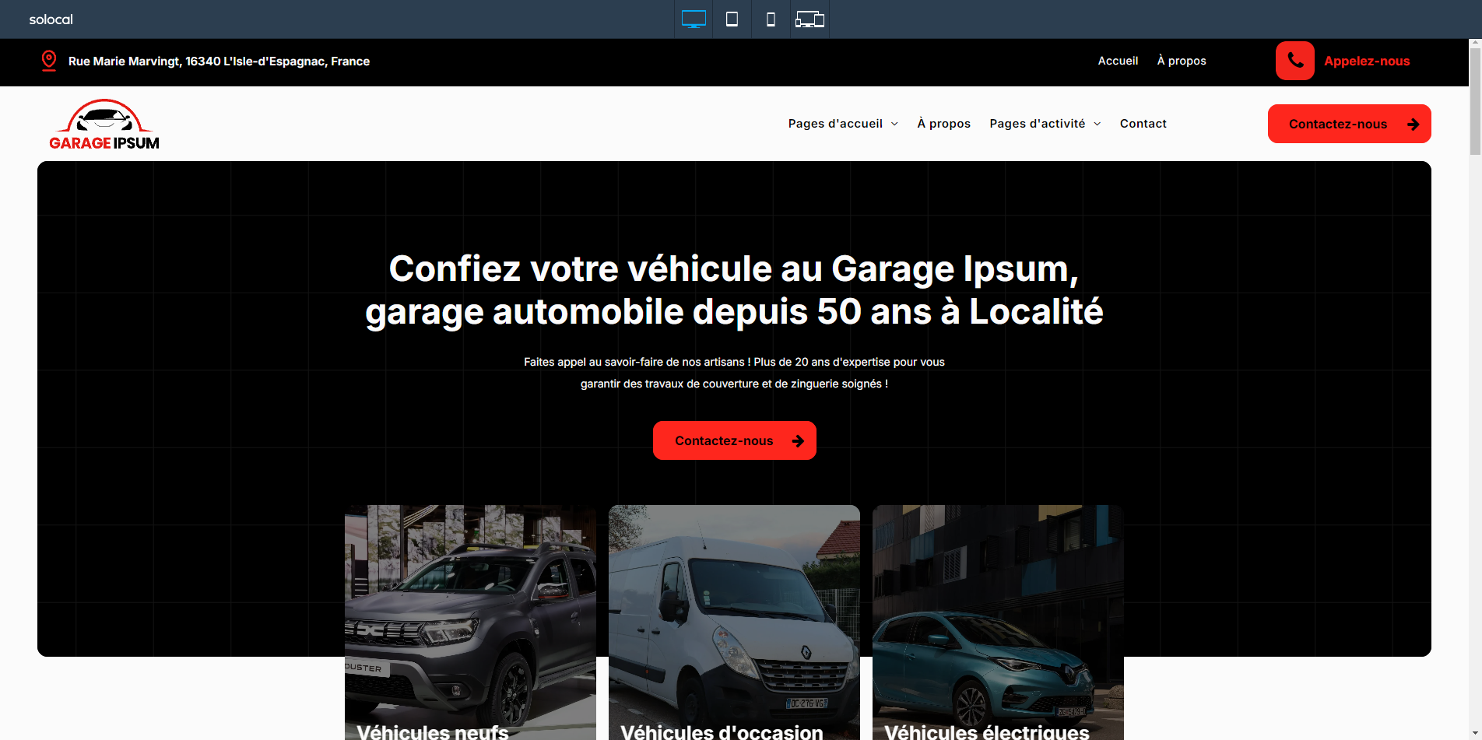Open multi-device responsive preview
Viewport: 1482px width, 740px height.
click(809, 19)
